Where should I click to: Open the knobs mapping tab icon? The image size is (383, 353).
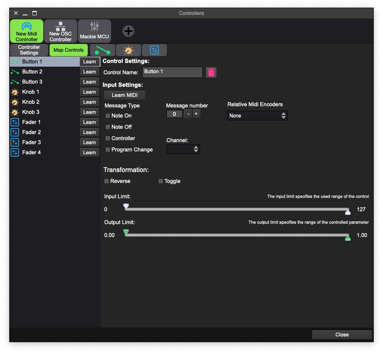[128, 50]
